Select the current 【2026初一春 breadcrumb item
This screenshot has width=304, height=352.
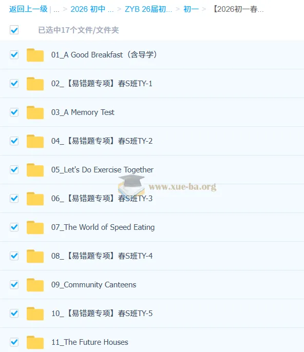click(x=238, y=9)
